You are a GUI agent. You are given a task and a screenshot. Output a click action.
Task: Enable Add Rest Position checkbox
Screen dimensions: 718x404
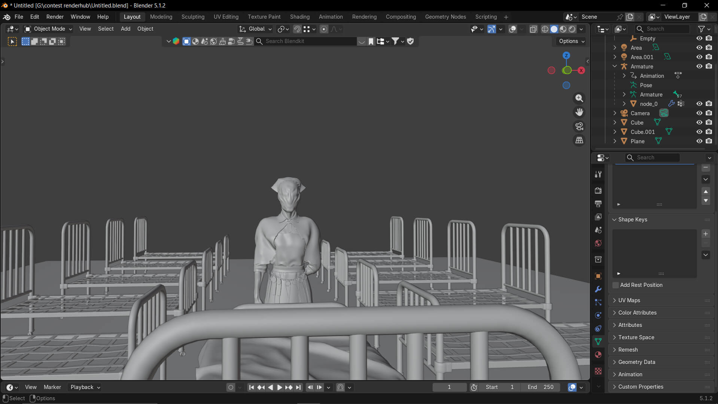pos(615,285)
